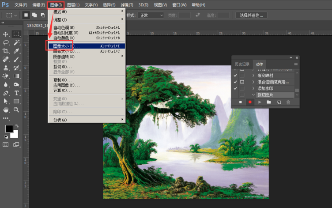Select the Rectangular Marquee tool in toolbox
The image size is (332, 208).
pyautogui.click(x=16, y=34)
